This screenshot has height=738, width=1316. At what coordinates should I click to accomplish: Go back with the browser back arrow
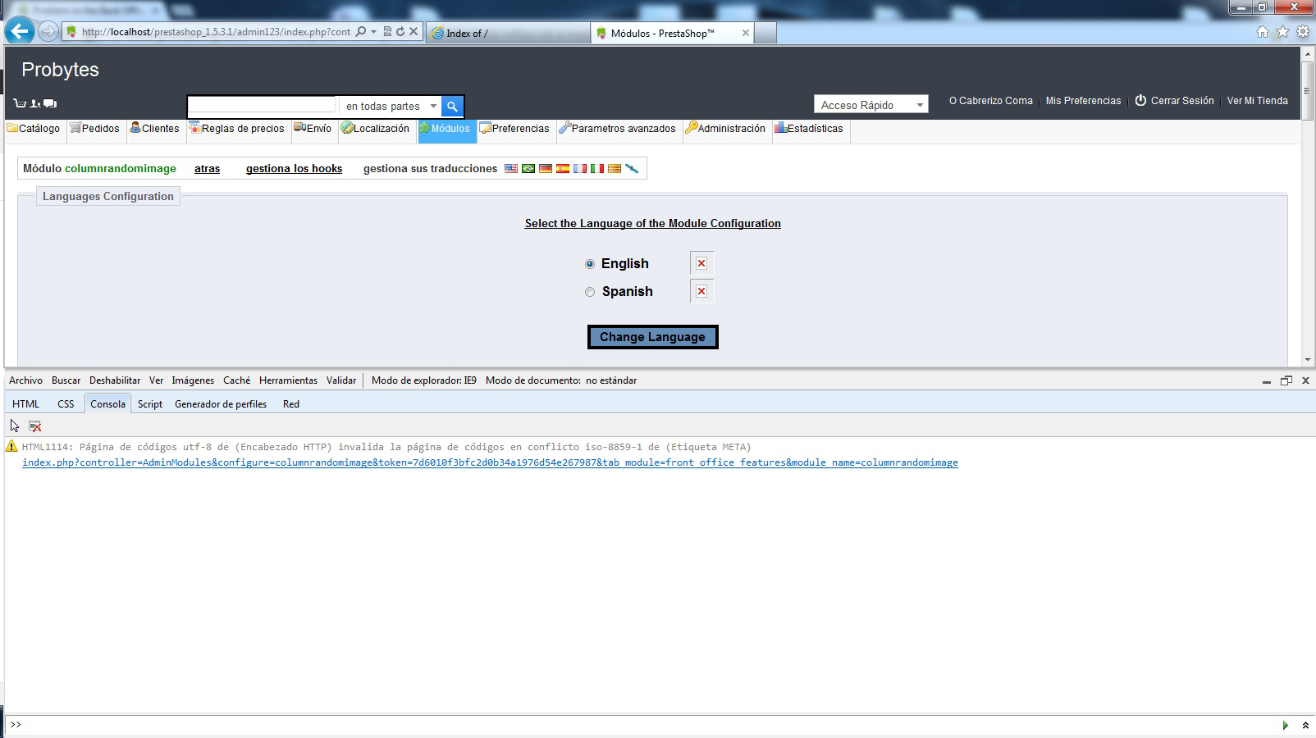20,32
